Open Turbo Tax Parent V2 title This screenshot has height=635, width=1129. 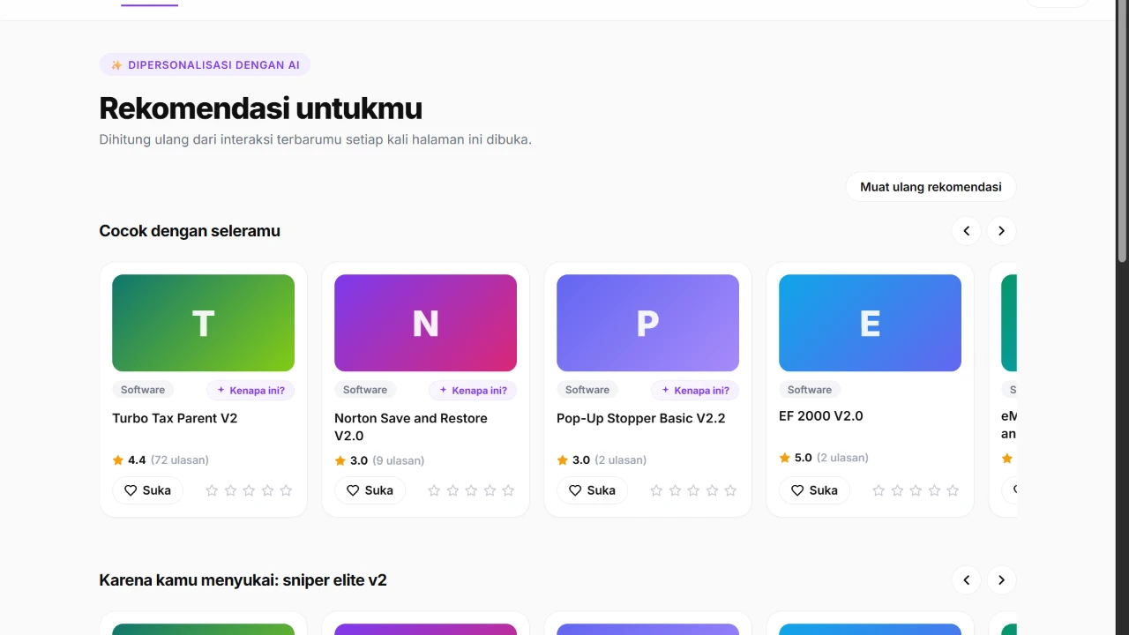click(x=175, y=418)
